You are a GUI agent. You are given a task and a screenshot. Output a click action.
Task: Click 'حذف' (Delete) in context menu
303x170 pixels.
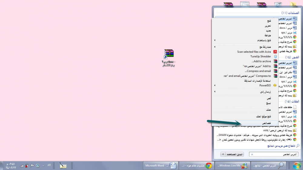(x=268, y=110)
